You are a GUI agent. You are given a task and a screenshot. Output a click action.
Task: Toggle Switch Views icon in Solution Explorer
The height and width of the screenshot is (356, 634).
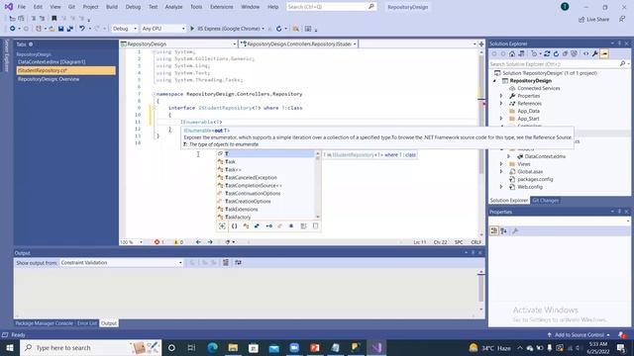pos(522,53)
